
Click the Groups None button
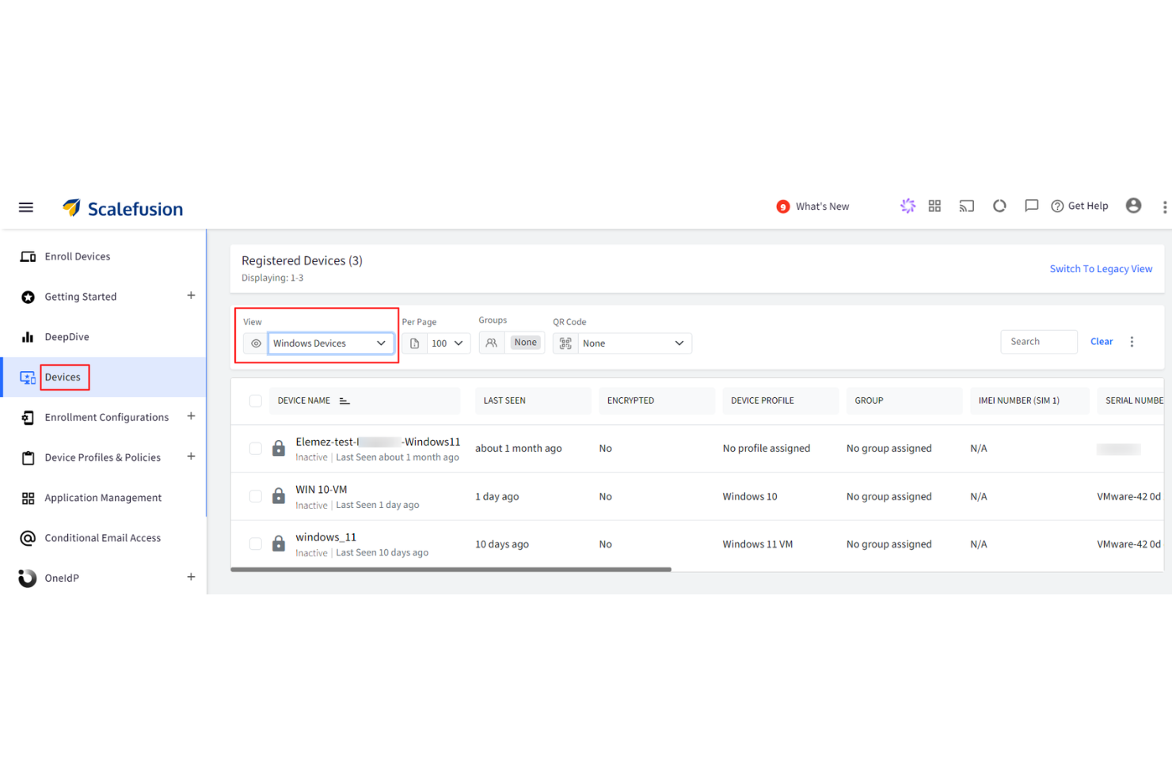[x=526, y=343]
